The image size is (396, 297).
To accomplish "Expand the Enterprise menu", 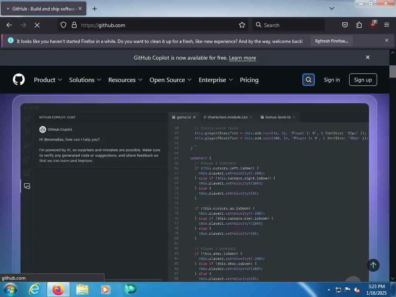I will pyautogui.click(x=216, y=80).
